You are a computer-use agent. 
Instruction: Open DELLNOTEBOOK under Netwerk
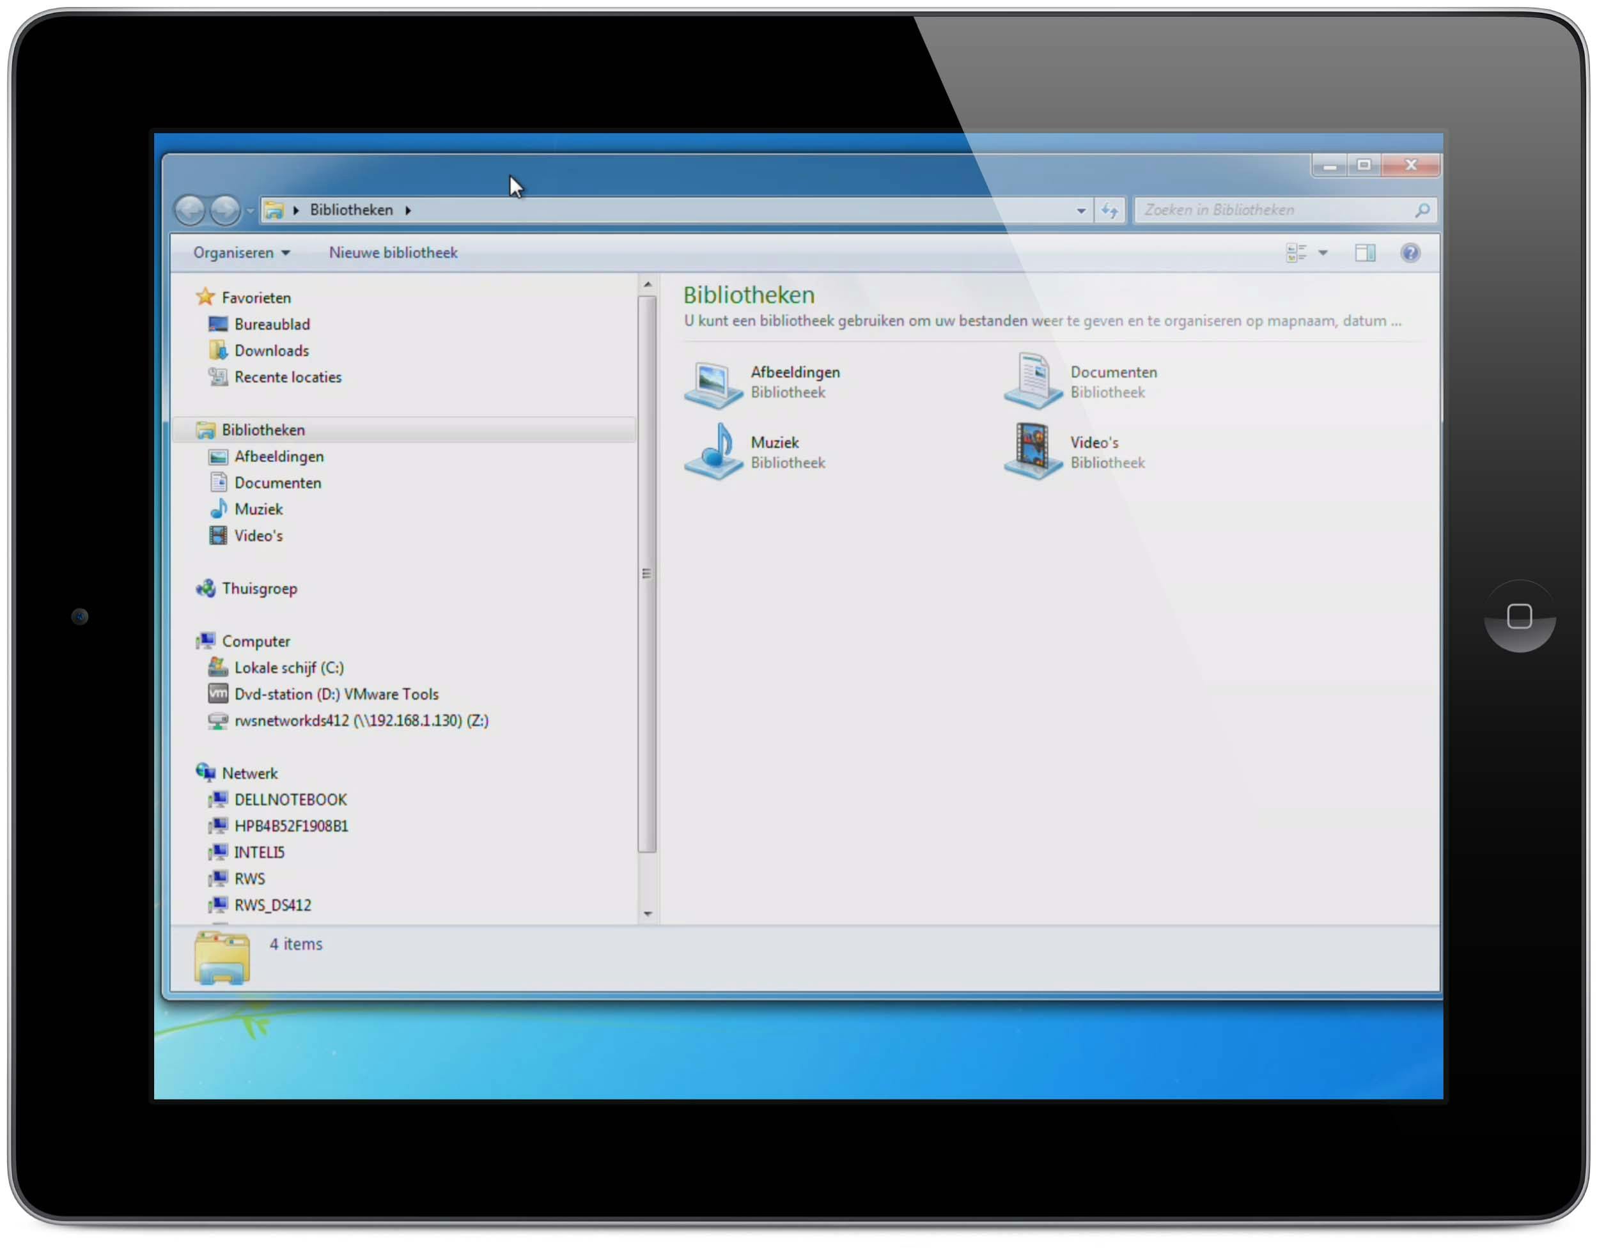tap(290, 800)
